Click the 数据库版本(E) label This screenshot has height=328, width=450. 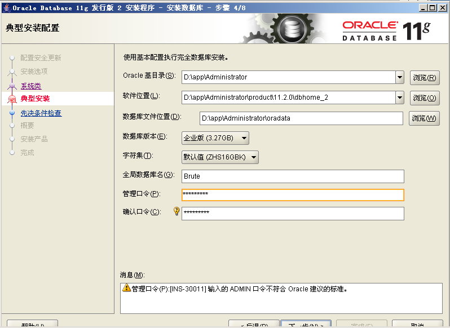click(145, 136)
